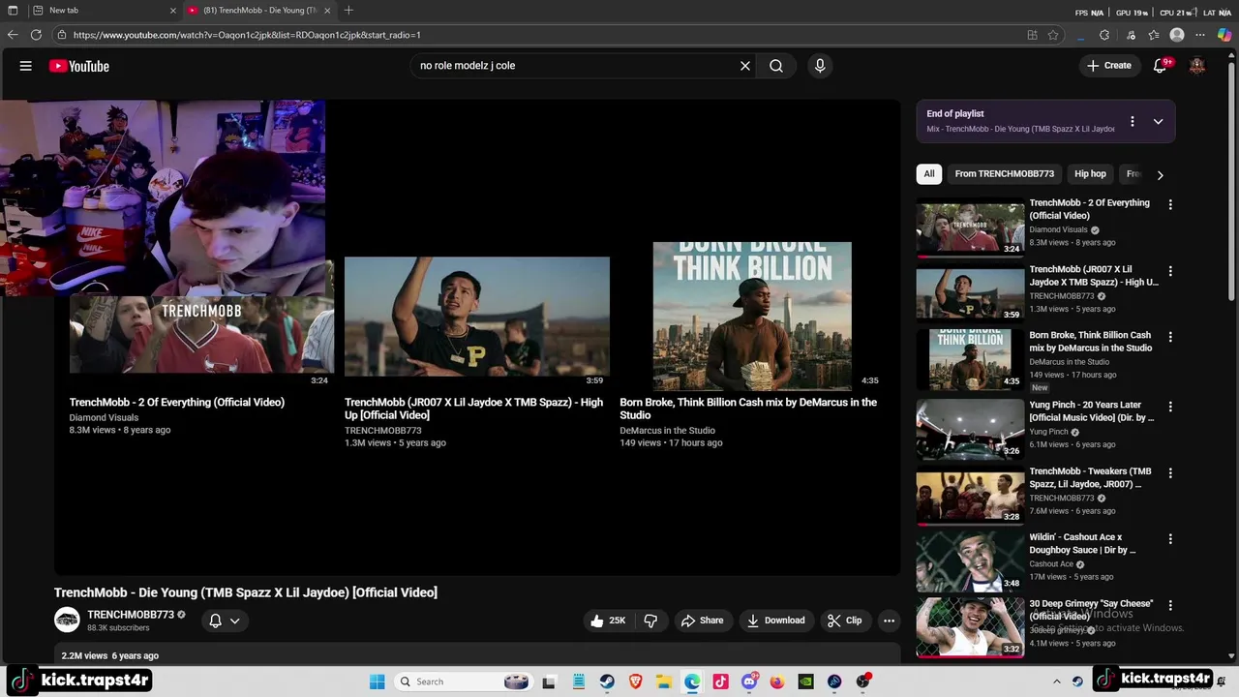Screen dimensions: 1239x697
Task: Click endscreen Diamond Visuals channel name
Action: pos(104,417)
